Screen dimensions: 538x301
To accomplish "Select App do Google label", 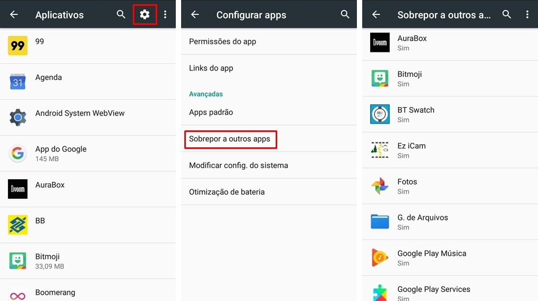I will click(x=61, y=149).
